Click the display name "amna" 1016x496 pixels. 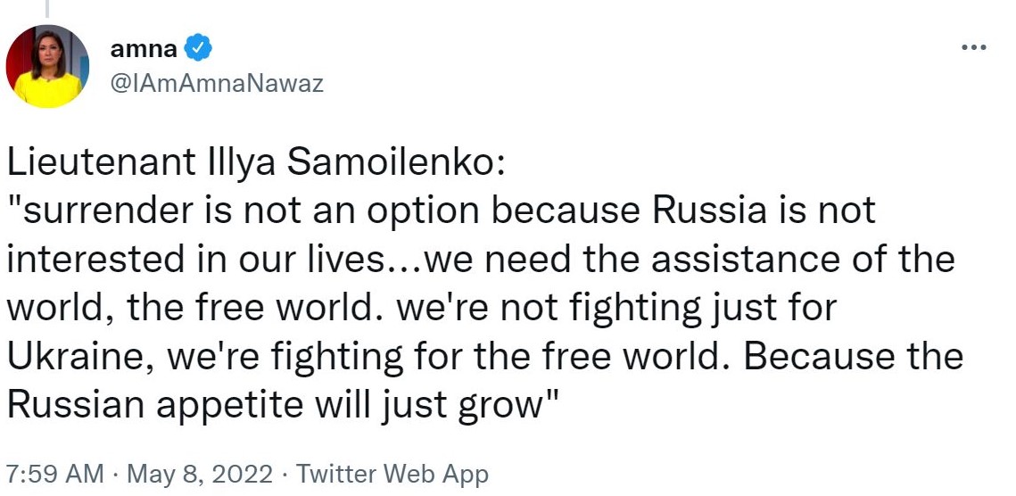tap(144, 49)
